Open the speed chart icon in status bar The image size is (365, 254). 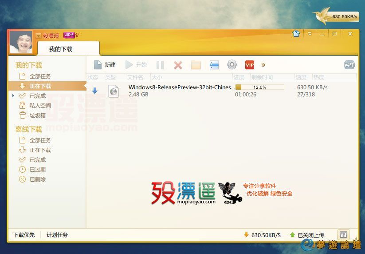coord(343,234)
